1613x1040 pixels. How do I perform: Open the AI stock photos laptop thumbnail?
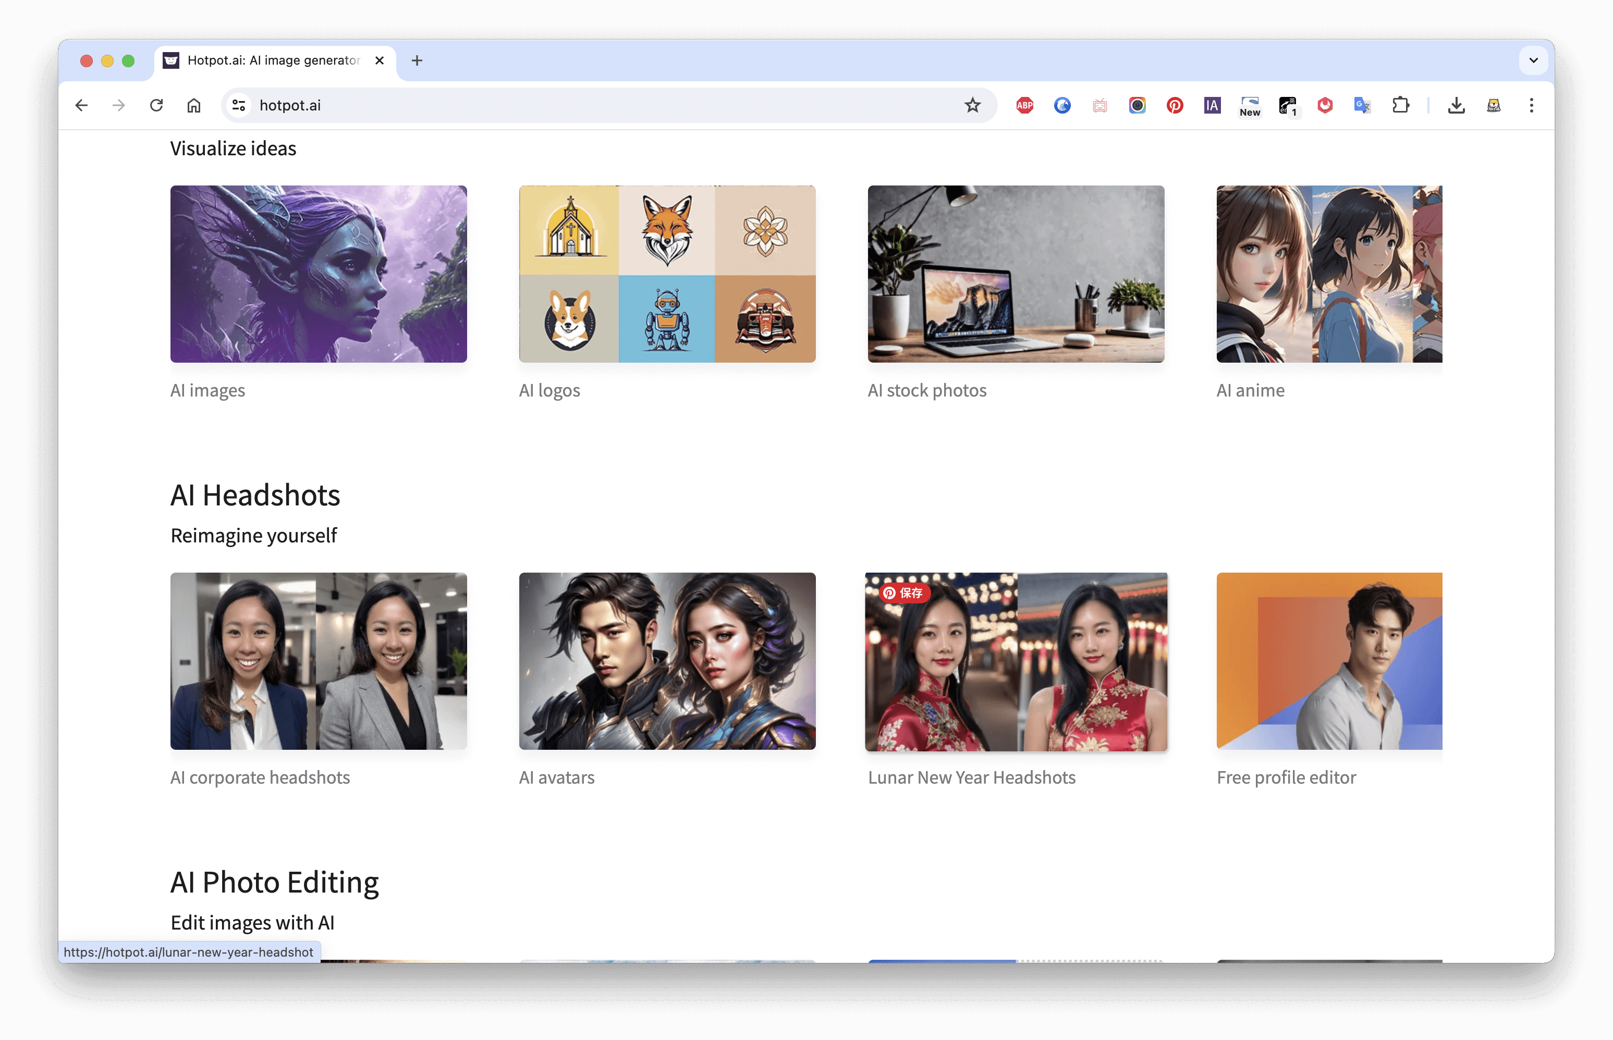1016,274
